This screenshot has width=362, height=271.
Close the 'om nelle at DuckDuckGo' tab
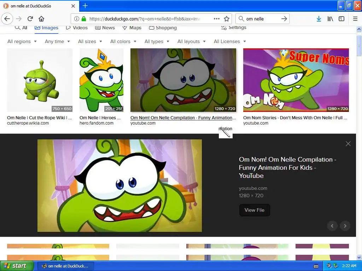(x=73, y=6)
